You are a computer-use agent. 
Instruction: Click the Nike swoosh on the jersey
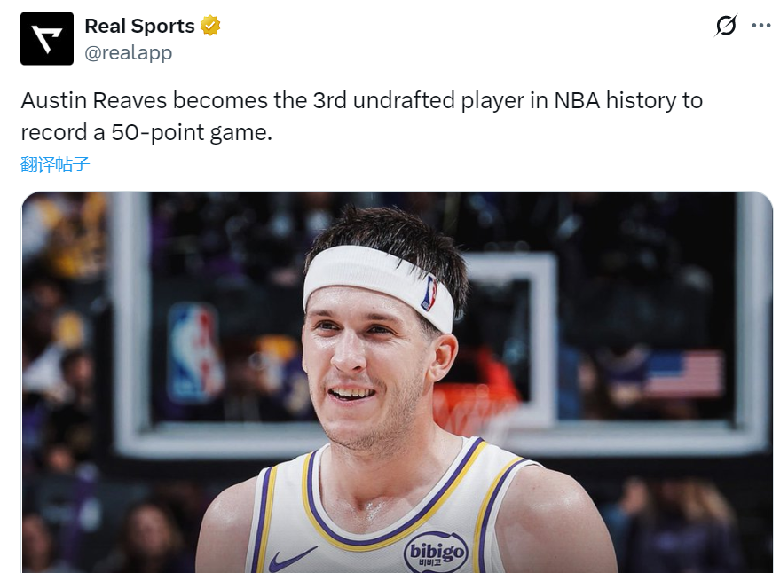click(291, 559)
